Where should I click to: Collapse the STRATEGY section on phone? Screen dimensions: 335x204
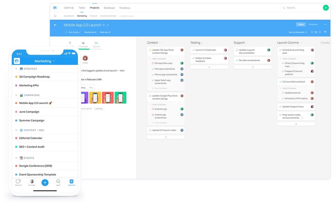click(16, 69)
